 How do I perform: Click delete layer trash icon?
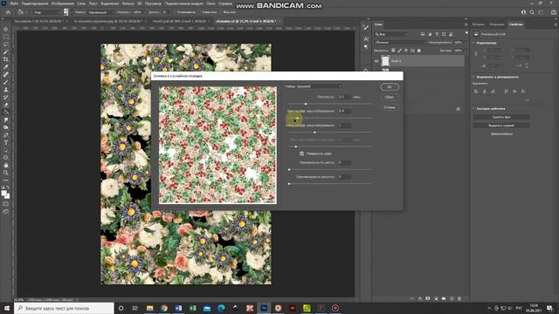459,298
